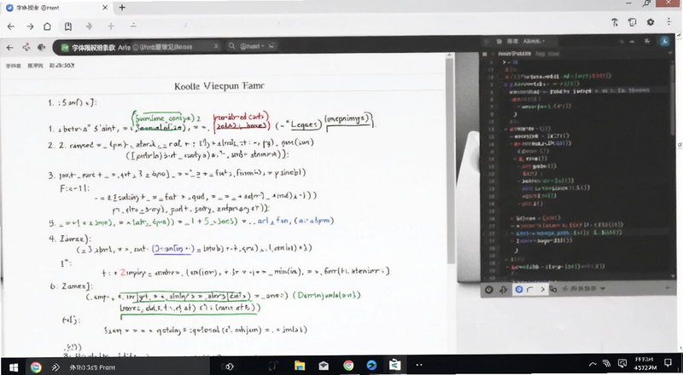This screenshot has width=683, height=375.
Task: Click the second menu item under the page toolbar
Action: coord(35,66)
